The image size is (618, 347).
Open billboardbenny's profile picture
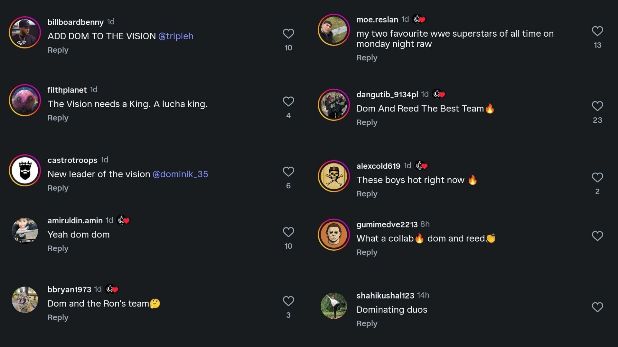pyautogui.click(x=25, y=32)
